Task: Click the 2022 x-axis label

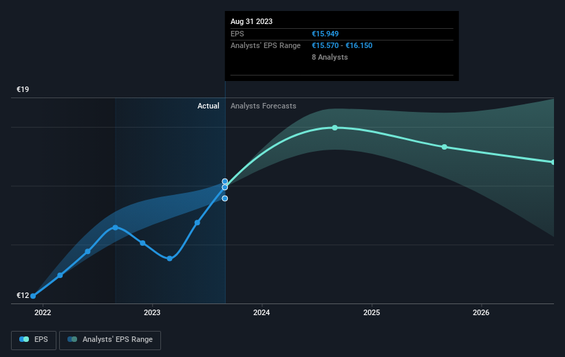Action: point(43,312)
